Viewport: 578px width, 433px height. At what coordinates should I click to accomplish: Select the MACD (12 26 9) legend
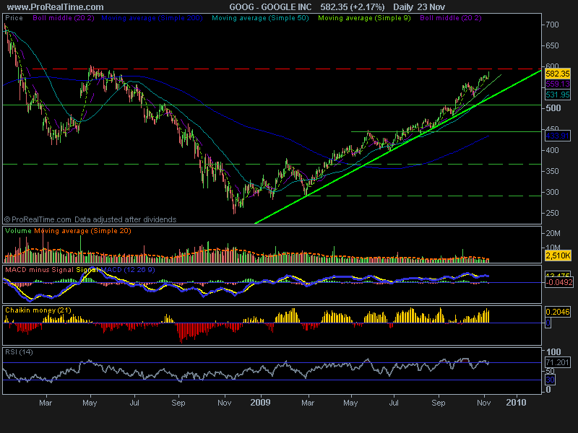128,270
